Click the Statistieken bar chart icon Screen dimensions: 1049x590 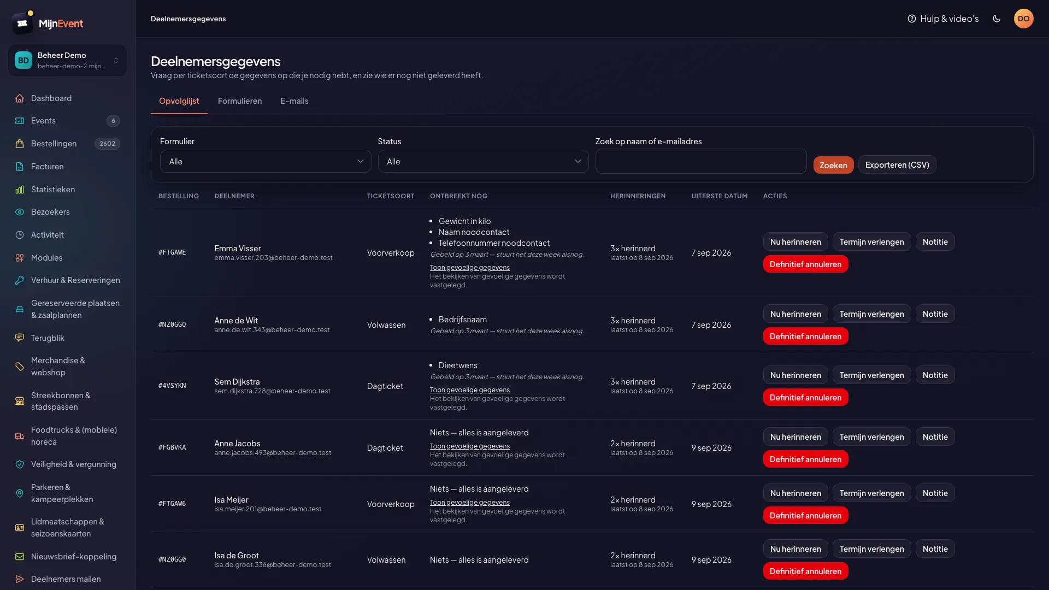point(20,190)
